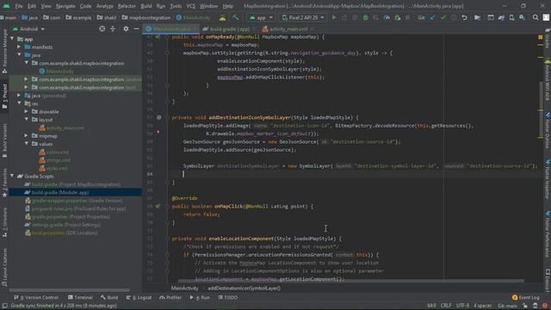Viewport: 551px width, 310px height.
Task: Open the Profiler gauge icon in the toolbar
Action: (387, 17)
